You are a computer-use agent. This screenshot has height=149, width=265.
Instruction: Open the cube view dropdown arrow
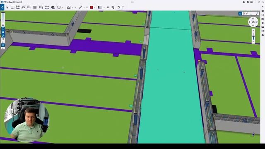pos(63,7)
